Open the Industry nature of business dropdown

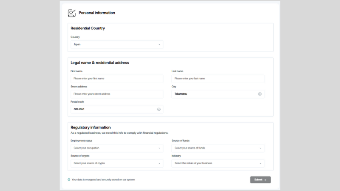[218, 163]
